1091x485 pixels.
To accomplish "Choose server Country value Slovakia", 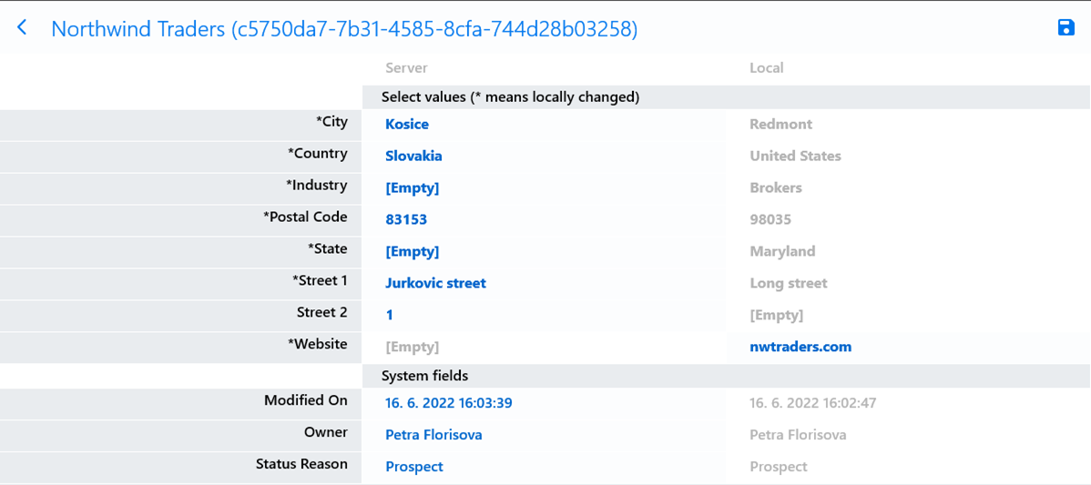I will (413, 157).
